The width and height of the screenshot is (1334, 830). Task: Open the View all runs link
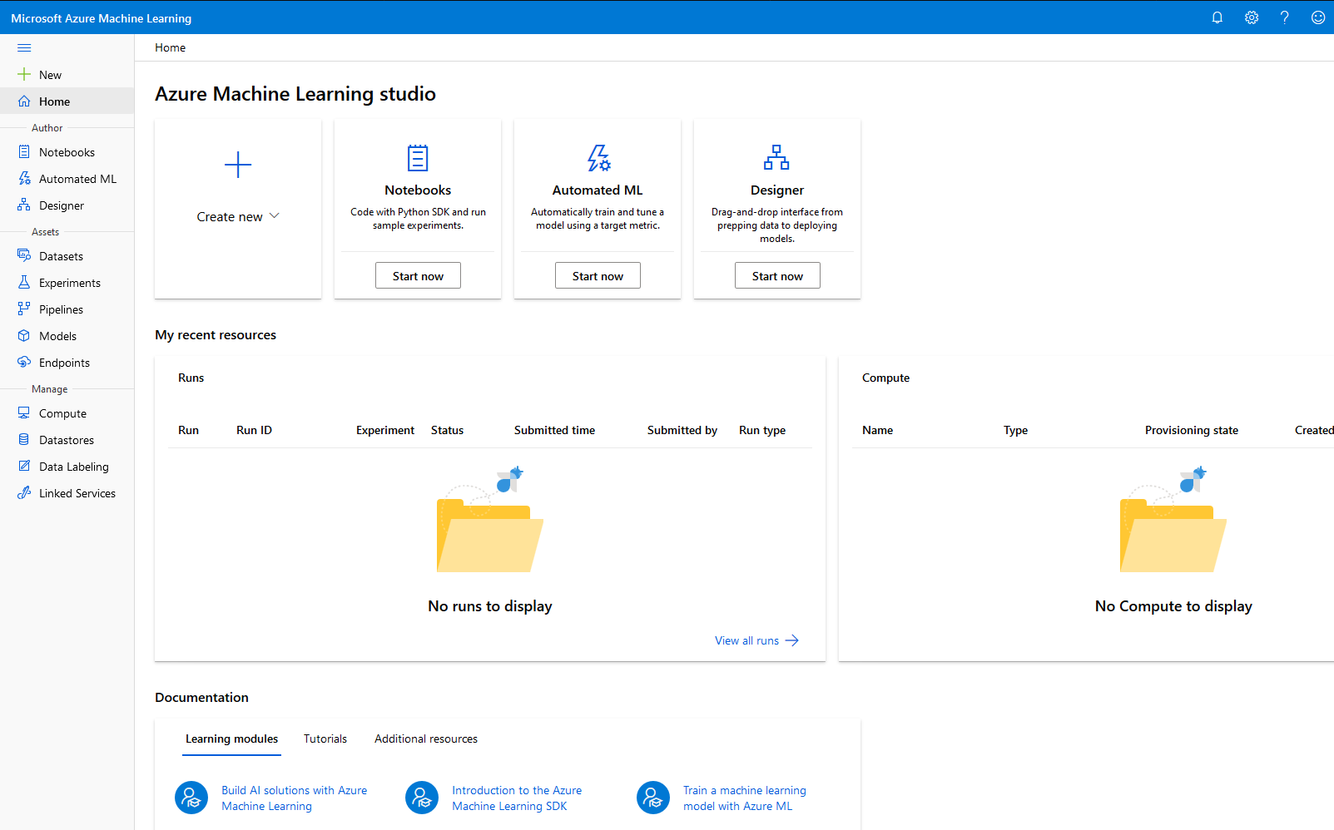coord(756,640)
